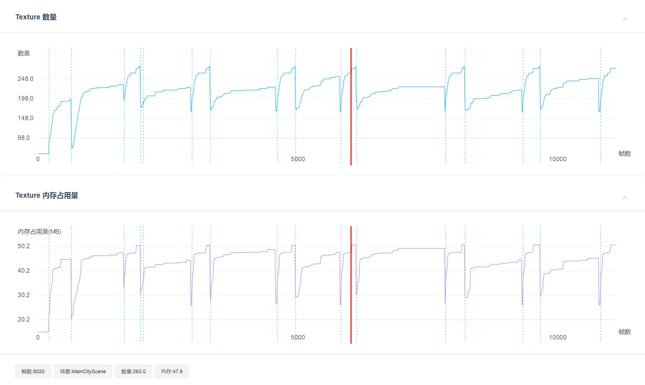Image resolution: width=645 pixels, height=385 pixels.
Task: Click the 帧数:6020 info tag
Action: (x=33, y=371)
